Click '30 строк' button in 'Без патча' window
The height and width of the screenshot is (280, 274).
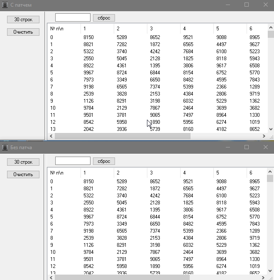pos(23,162)
